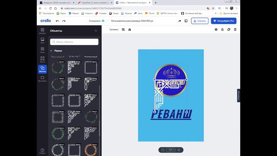
Task: Click the Попробуйте Pro button
Action: [x=224, y=21]
